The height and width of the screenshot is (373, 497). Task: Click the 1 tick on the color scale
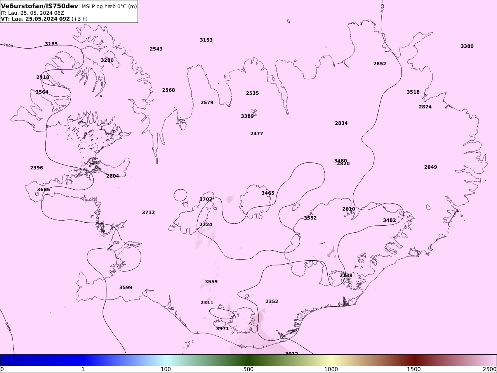[x=83, y=369]
